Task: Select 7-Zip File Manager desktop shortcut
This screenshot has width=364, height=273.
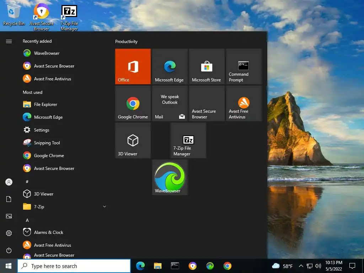Action: 69,18
